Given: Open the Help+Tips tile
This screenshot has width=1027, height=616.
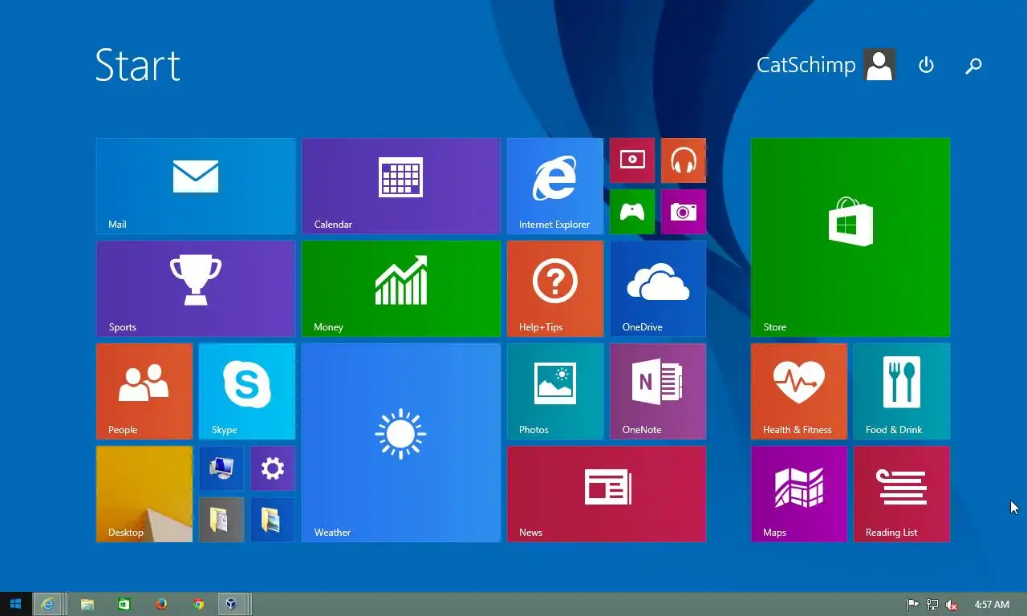Looking at the screenshot, I should pos(555,289).
